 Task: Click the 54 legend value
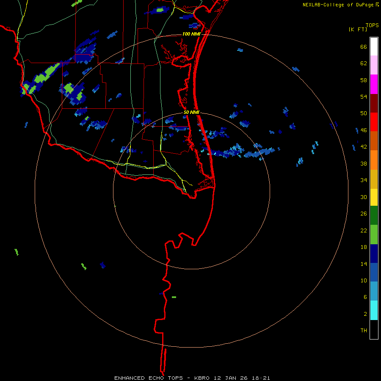pos(364,97)
